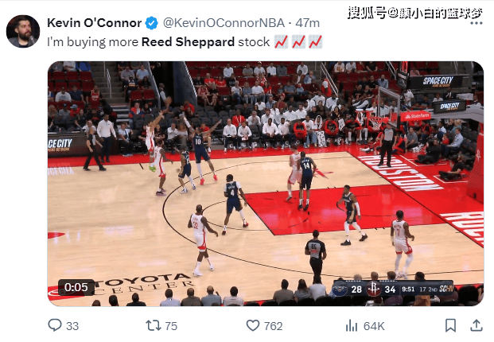Click the 75 reposts count

[x=171, y=326]
